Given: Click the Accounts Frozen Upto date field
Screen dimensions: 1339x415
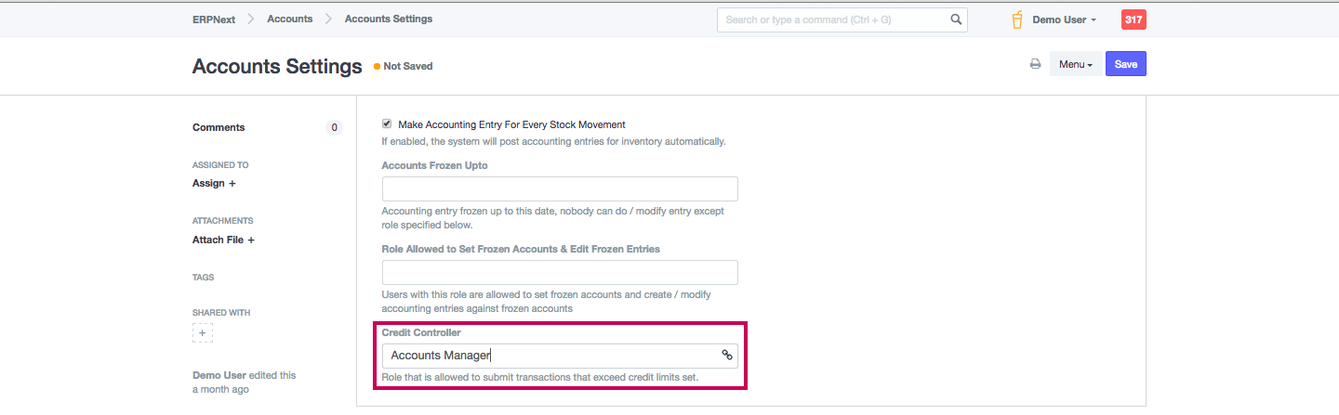Looking at the screenshot, I should (560, 188).
